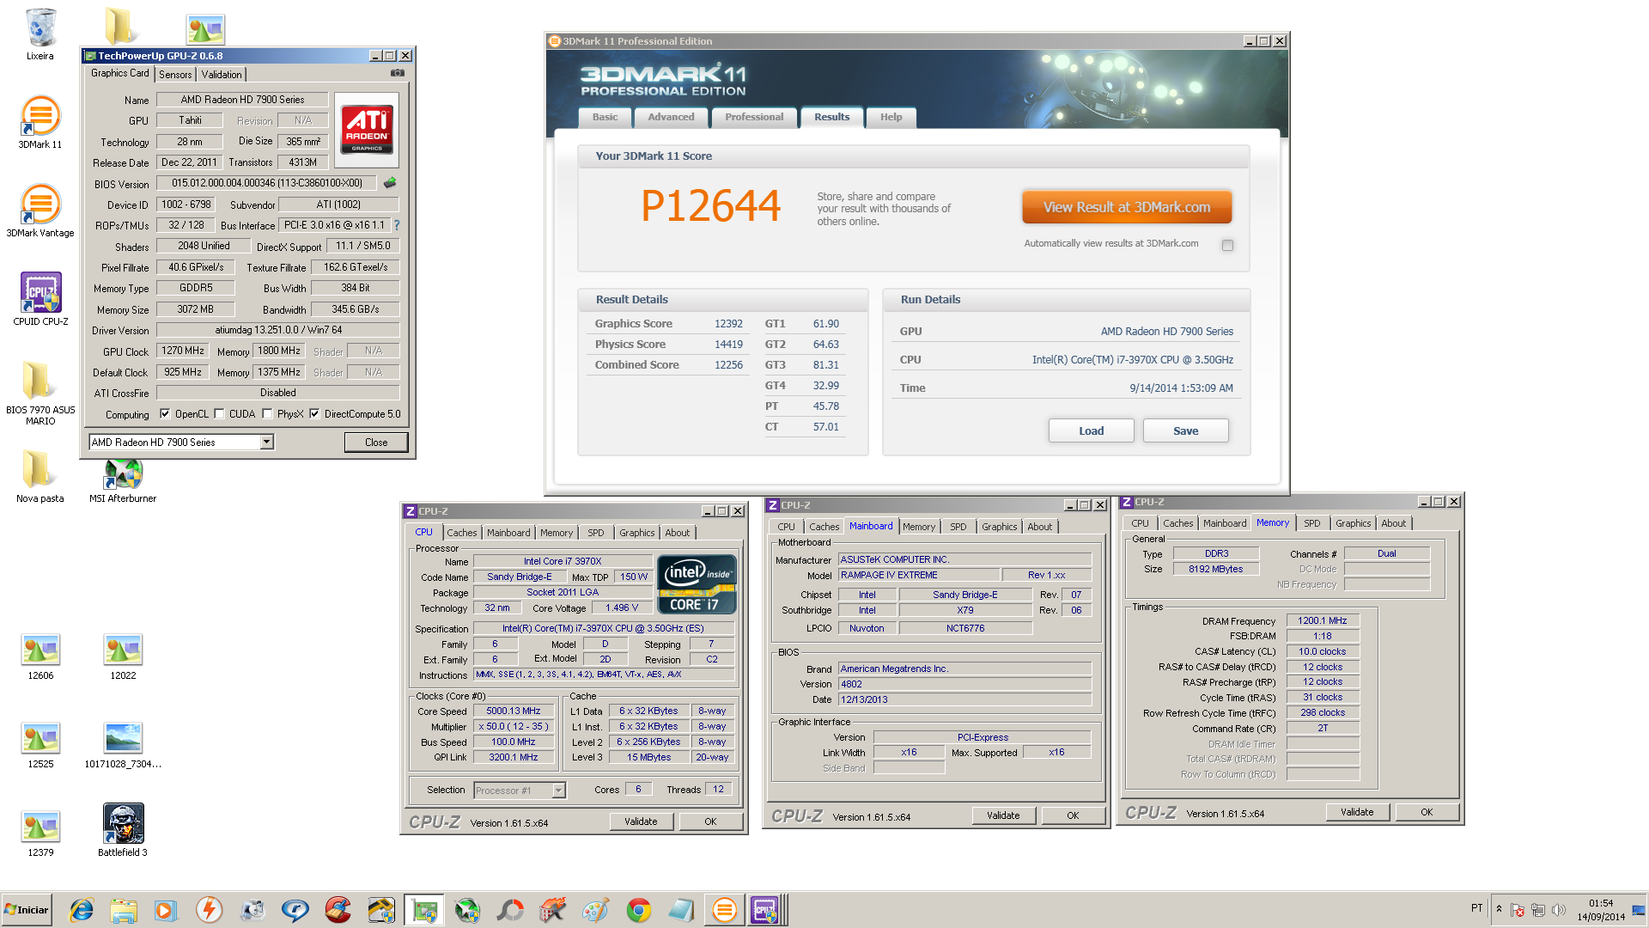Toggle the DirectCompute 5.0 checkbox
Viewport: 1649px width, 928px height.
click(x=314, y=413)
